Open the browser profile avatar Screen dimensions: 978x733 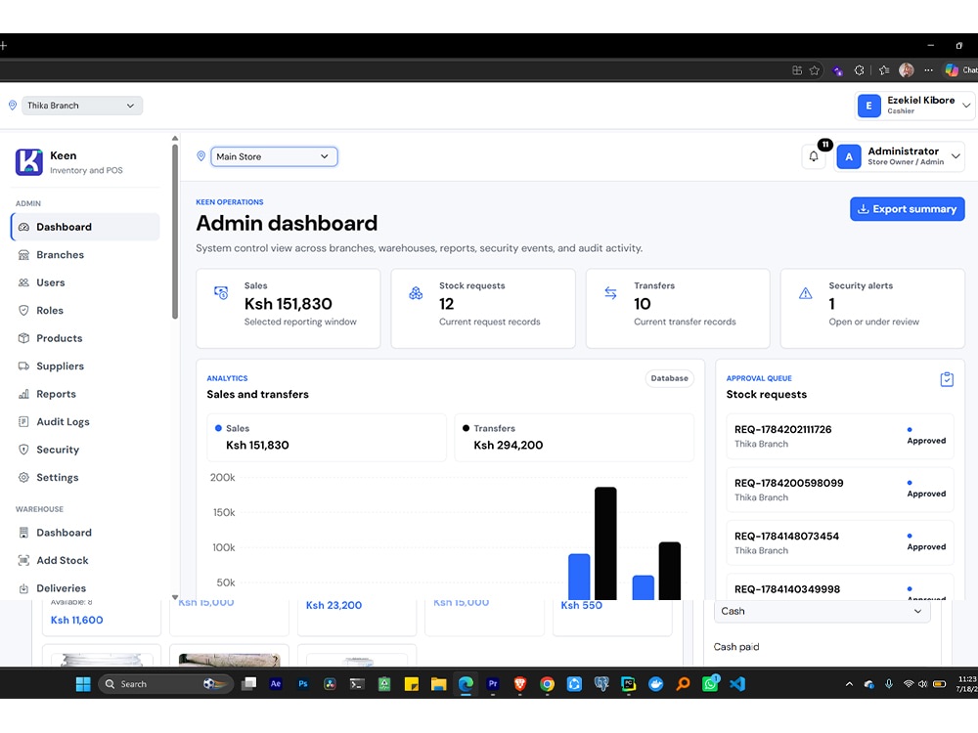pyautogui.click(x=907, y=70)
